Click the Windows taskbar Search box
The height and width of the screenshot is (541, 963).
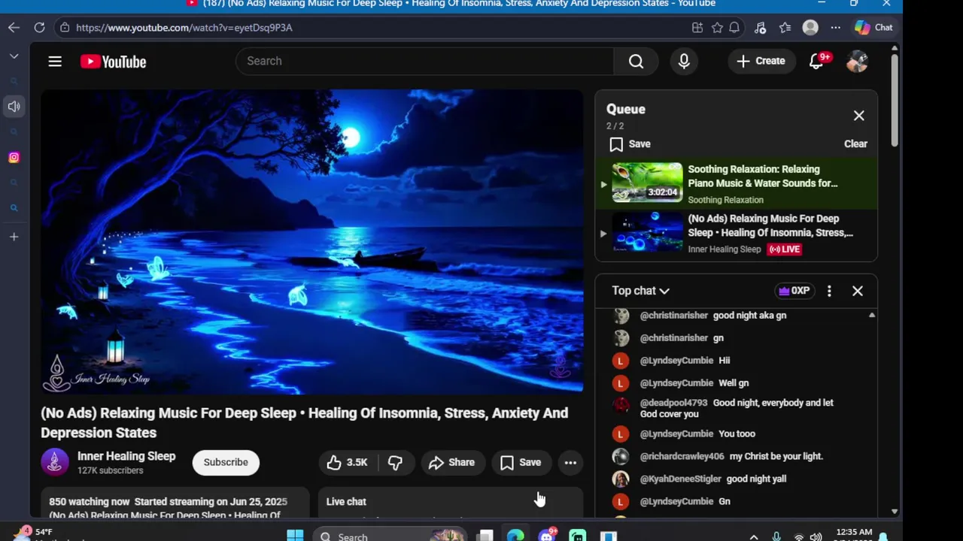click(x=391, y=536)
